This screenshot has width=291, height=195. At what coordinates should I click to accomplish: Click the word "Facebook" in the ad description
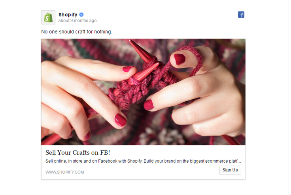click(x=108, y=161)
